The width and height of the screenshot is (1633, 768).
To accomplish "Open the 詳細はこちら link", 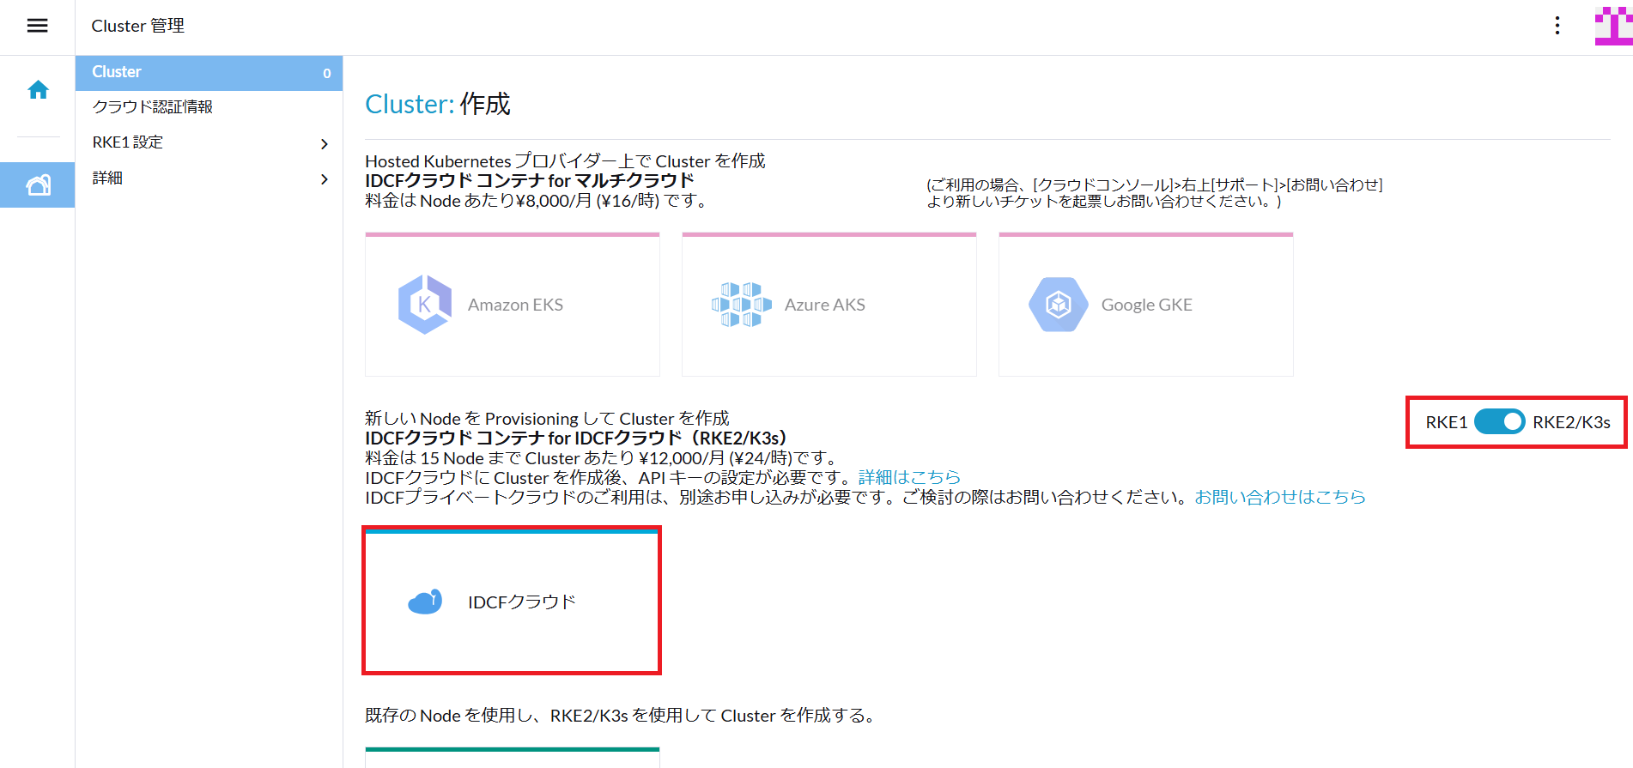I will tap(909, 477).
